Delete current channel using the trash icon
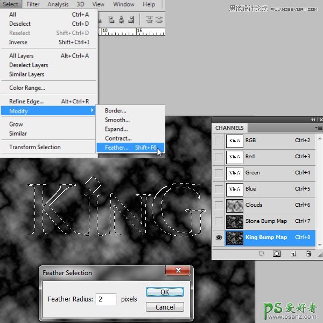 (308, 254)
